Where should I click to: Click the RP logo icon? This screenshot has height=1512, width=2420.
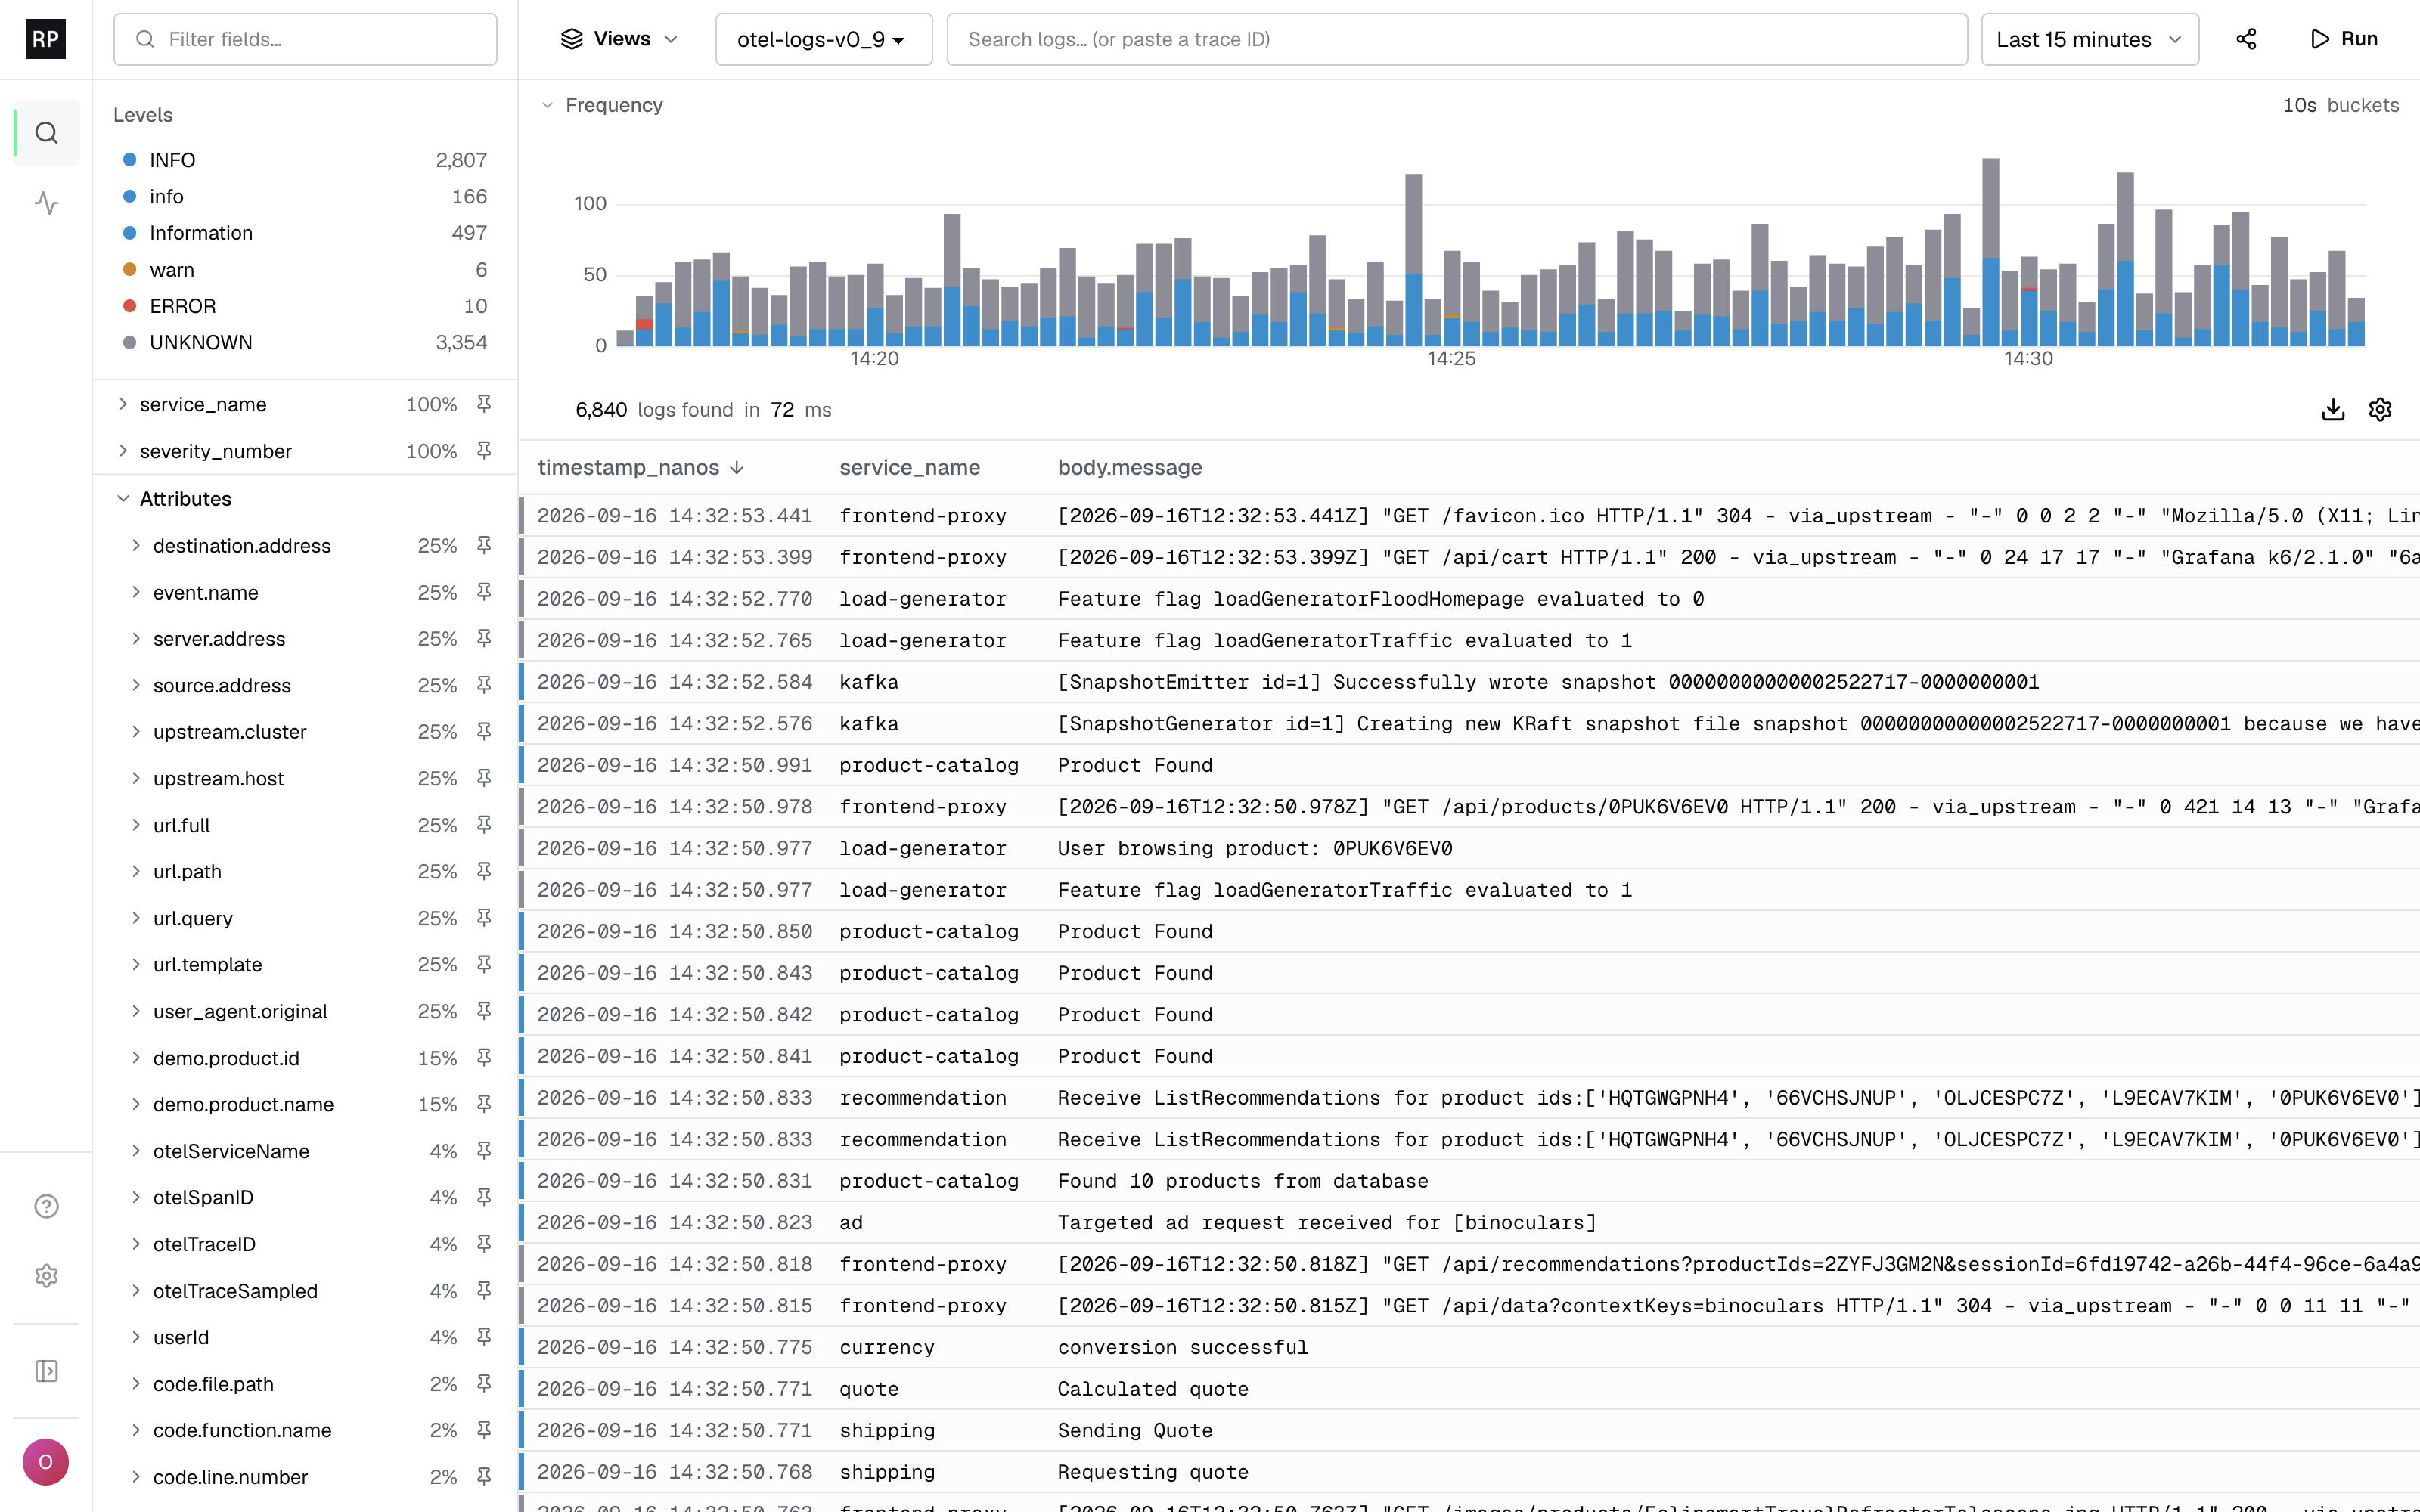(x=45, y=39)
